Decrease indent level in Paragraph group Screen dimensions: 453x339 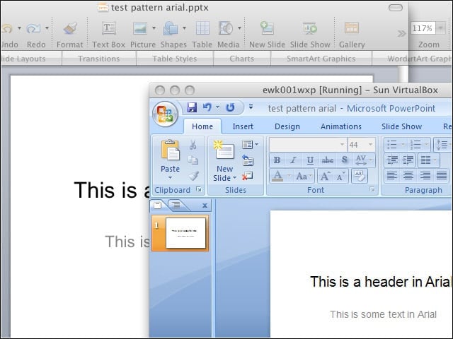pos(392,160)
